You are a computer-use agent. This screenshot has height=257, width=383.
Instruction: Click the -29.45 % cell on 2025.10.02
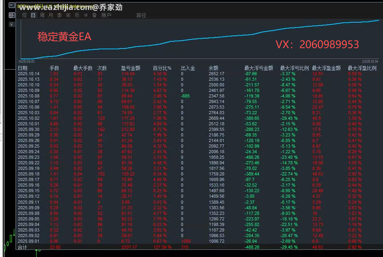point(289,118)
